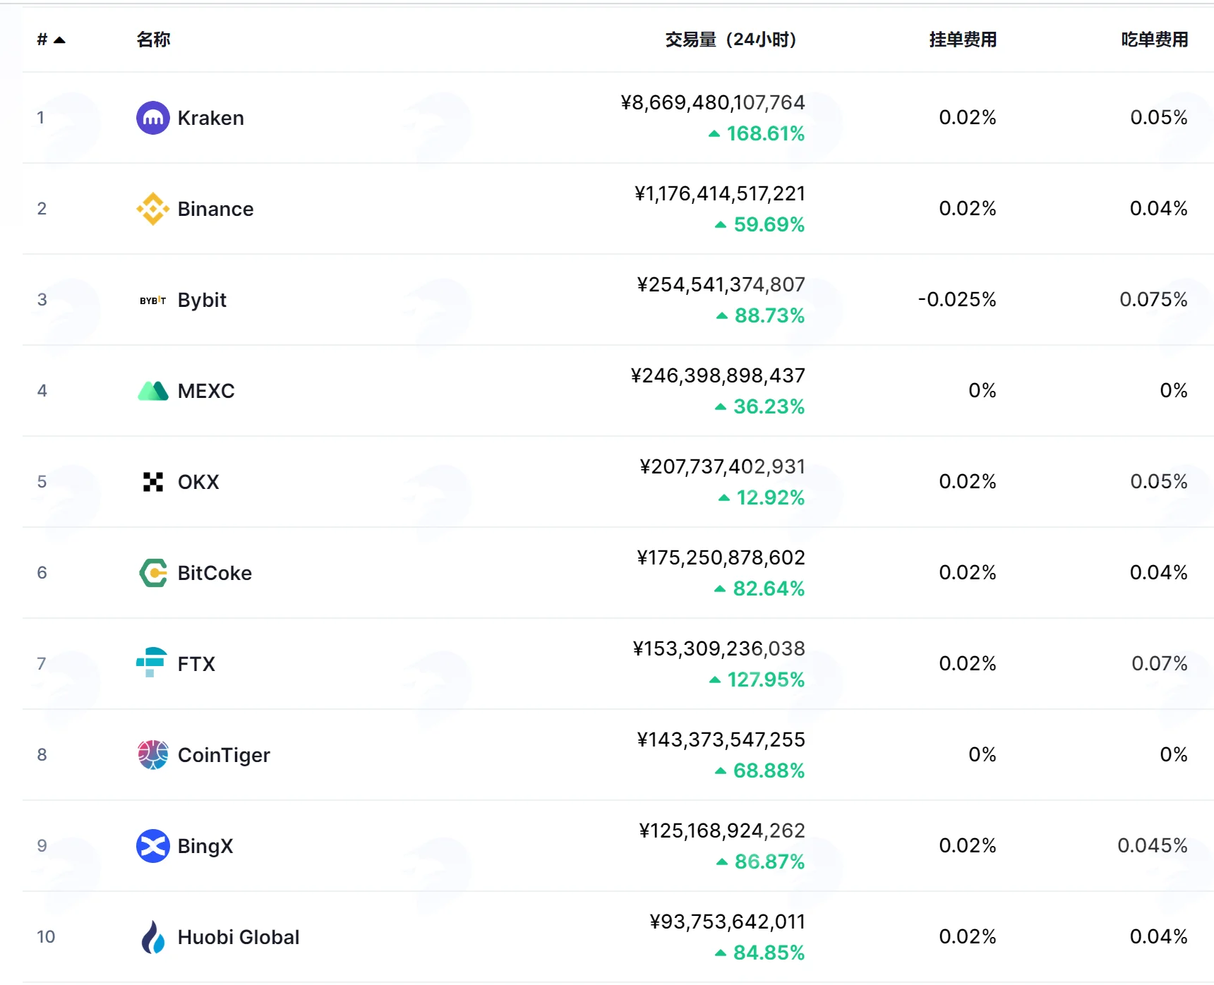Click the BitCoke logo icon
The image size is (1214, 985).
[x=152, y=573]
